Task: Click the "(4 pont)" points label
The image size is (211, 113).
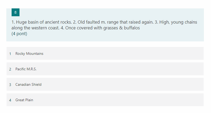Action: tap(19, 34)
